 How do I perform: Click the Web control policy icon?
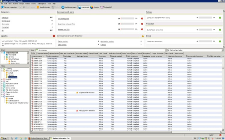click(x=4, y=97)
